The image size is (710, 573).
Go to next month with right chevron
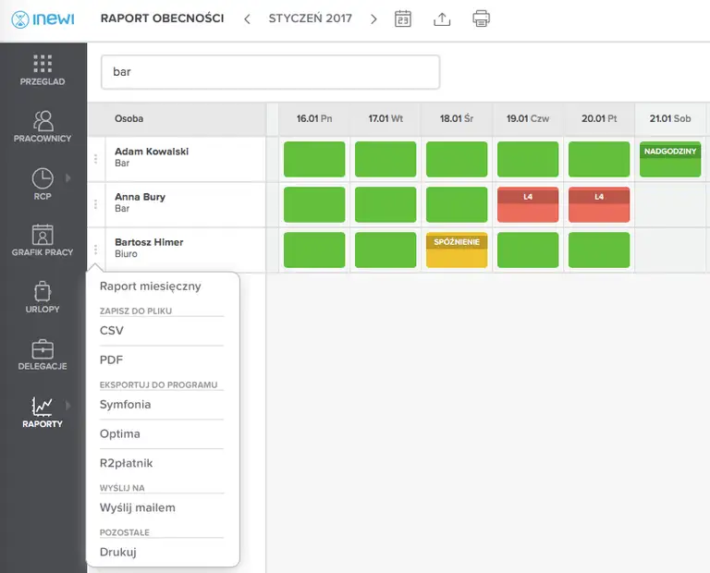(x=373, y=18)
